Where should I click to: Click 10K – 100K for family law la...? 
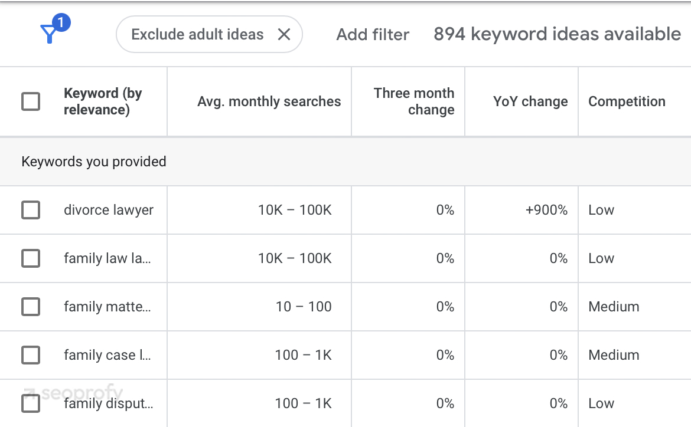pos(295,258)
